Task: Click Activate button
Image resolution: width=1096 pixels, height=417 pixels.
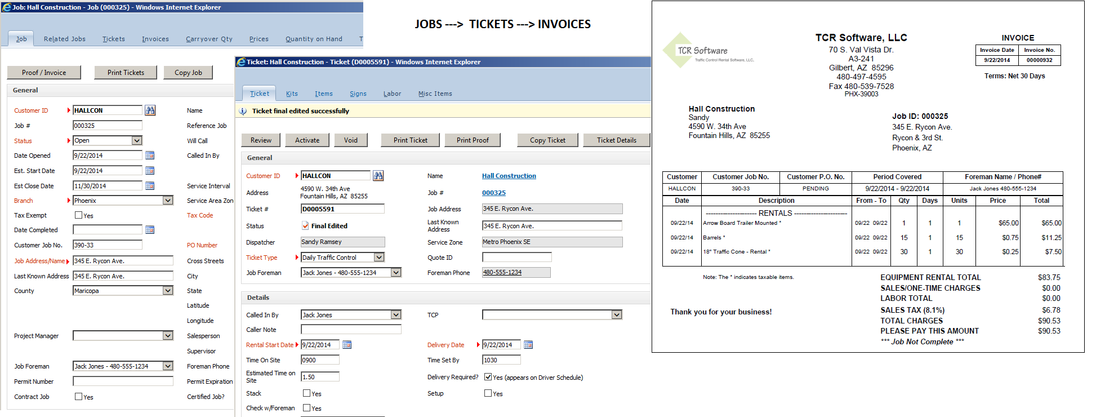Action: coord(308,140)
